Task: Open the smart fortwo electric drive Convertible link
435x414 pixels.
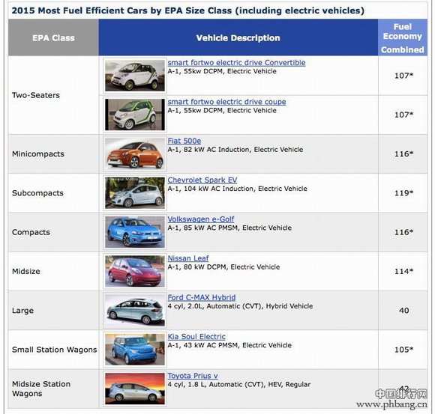Action: click(x=236, y=63)
